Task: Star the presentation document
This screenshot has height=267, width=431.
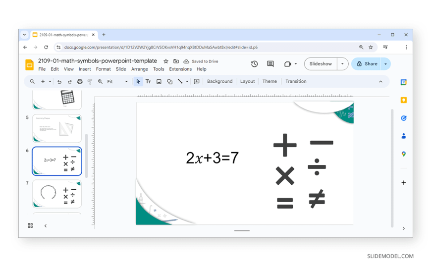Action: tap(166, 61)
